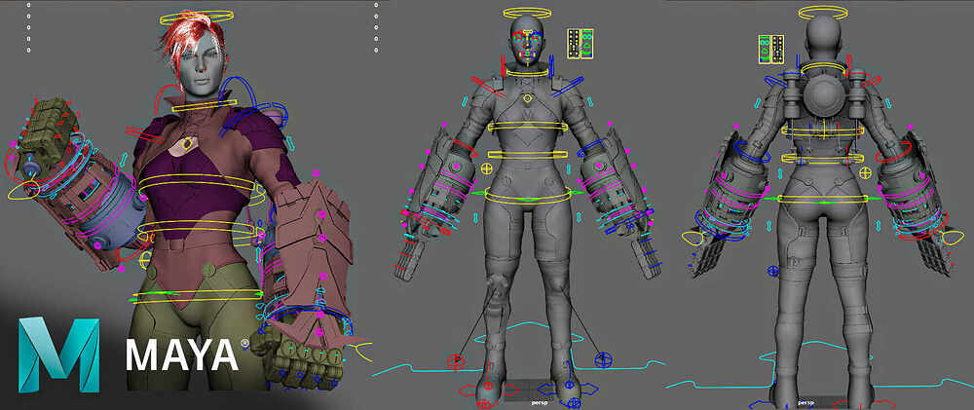Select yellow crosshair circle beside back-view waist
974x410 pixels.
coord(864,172)
